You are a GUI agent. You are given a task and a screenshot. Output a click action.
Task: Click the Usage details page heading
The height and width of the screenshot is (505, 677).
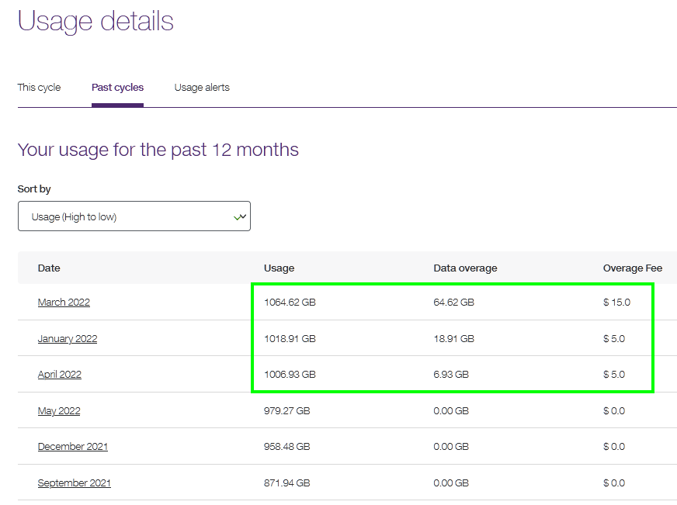pyautogui.click(x=95, y=21)
